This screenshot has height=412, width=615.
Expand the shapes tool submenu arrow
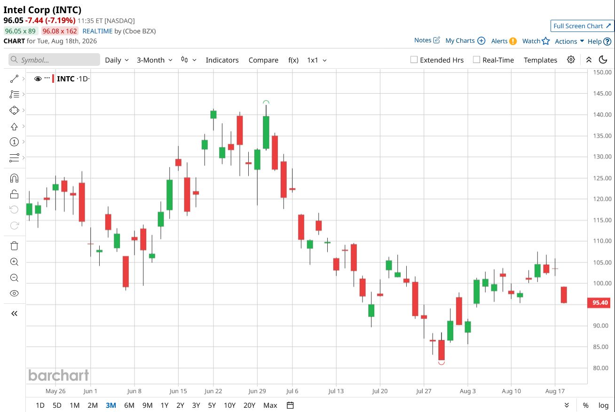[x=23, y=111]
